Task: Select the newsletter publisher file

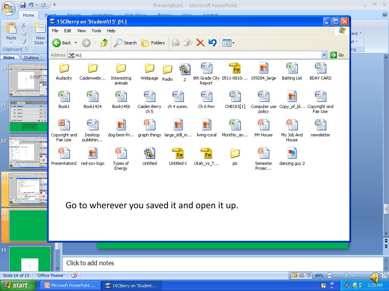Action: pos(320,128)
